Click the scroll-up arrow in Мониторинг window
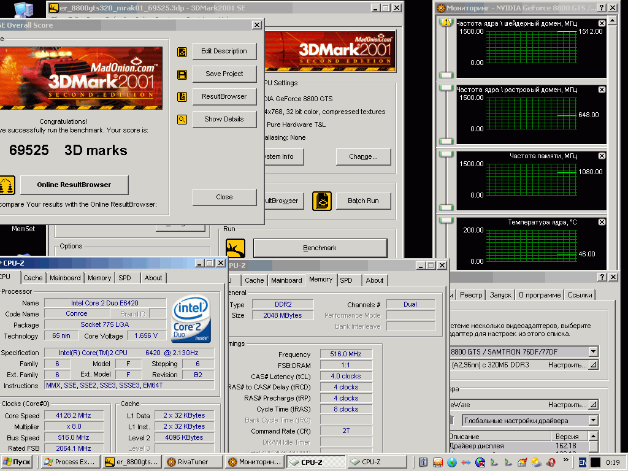Image resolution: width=628 pixels, height=471 pixels. 613,20
